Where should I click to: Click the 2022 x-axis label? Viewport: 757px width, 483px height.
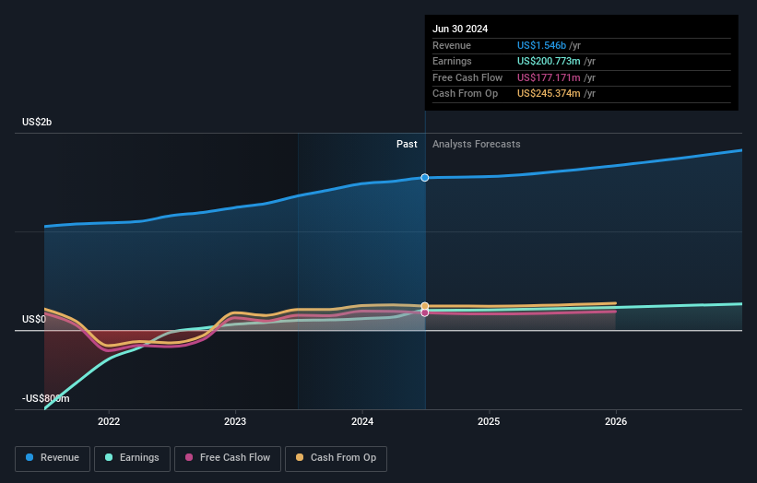click(x=109, y=421)
